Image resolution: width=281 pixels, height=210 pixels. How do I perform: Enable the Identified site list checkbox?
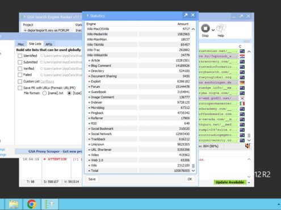click(20, 56)
